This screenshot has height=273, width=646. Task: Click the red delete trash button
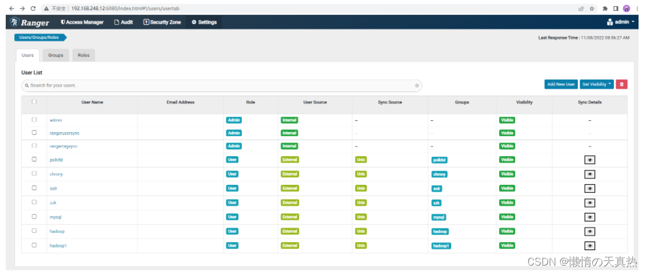point(622,84)
